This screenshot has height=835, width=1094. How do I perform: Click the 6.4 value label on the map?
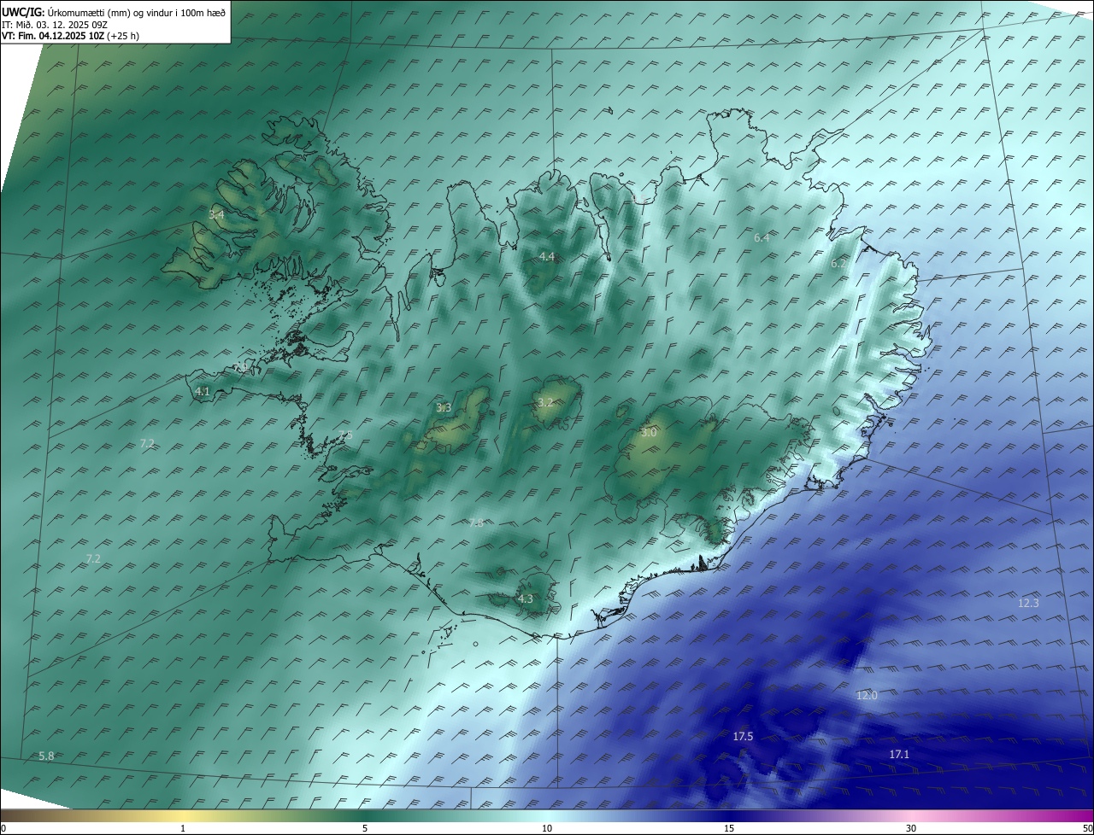[762, 237]
